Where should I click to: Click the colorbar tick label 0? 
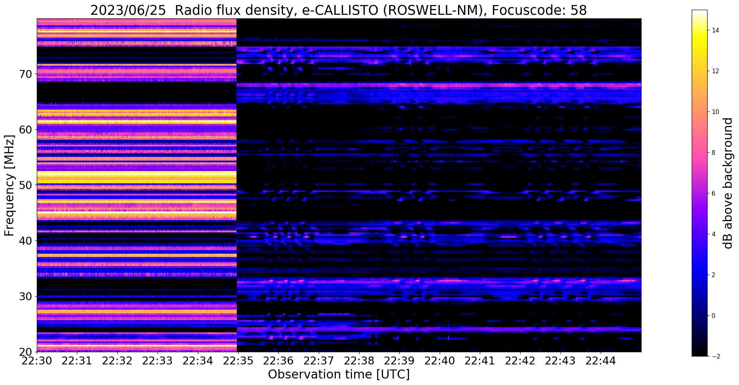[x=713, y=316]
